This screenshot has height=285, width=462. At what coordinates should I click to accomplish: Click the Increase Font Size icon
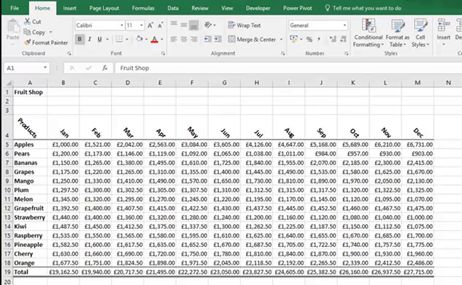click(x=150, y=26)
